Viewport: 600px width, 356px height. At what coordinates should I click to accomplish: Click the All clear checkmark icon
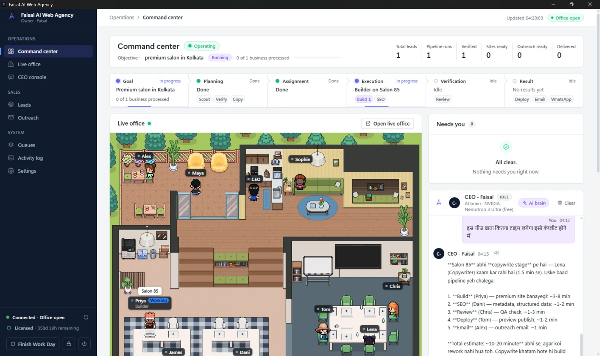pos(506,147)
